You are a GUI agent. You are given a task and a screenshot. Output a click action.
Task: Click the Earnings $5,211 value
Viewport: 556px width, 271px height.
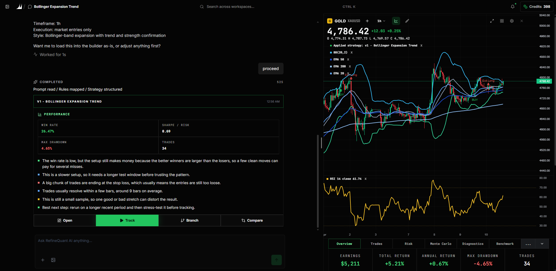click(350, 264)
